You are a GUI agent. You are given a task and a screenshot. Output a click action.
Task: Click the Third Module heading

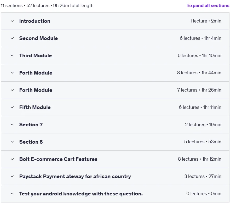(x=36, y=55)
